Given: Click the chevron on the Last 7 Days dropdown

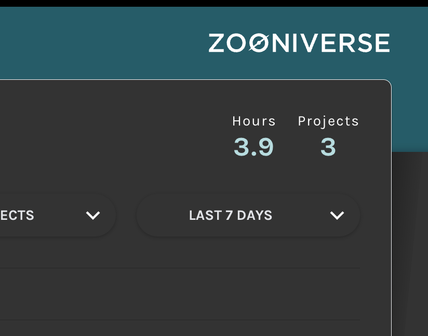Looking at the screenshot, I should [337, 215].
